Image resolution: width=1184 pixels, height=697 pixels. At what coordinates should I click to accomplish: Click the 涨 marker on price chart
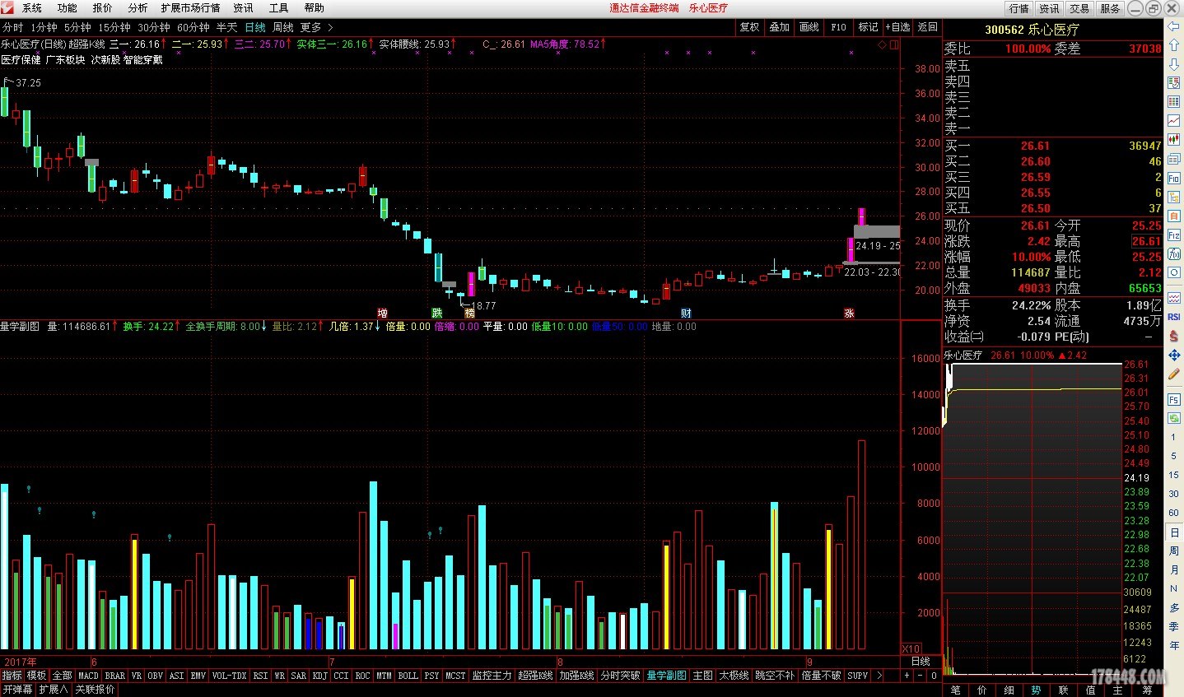pos(849,314)
